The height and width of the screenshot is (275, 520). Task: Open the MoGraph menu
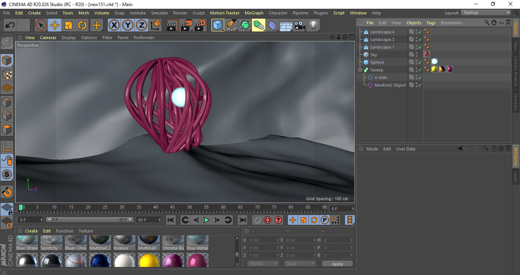tap(254, 13)
